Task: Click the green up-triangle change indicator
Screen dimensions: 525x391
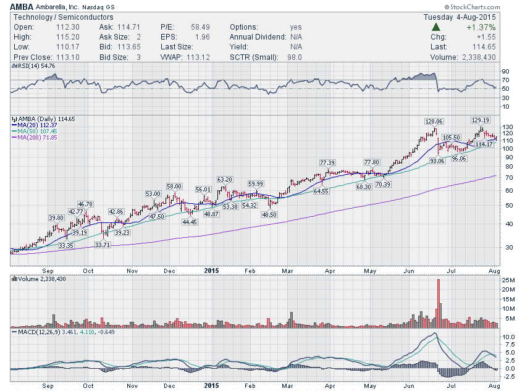Action: pos(435,27)
